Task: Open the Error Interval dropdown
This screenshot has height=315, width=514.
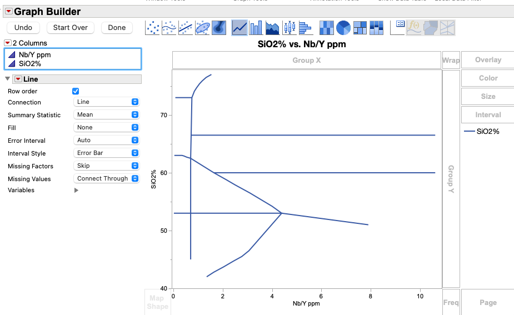Action: point(107,141)
